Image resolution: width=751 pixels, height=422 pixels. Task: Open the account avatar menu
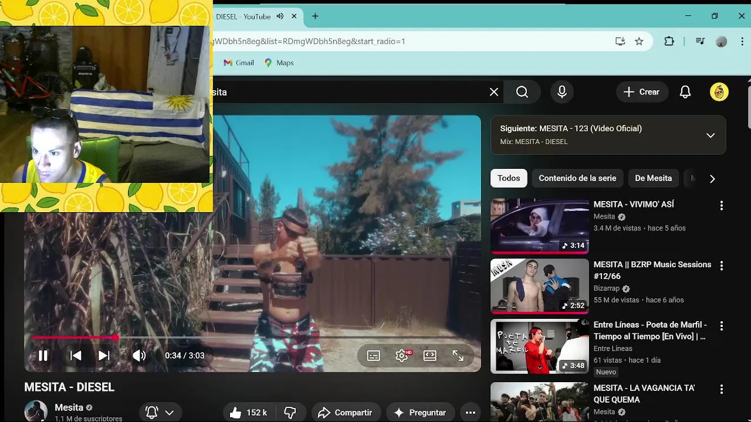(719, 92)
